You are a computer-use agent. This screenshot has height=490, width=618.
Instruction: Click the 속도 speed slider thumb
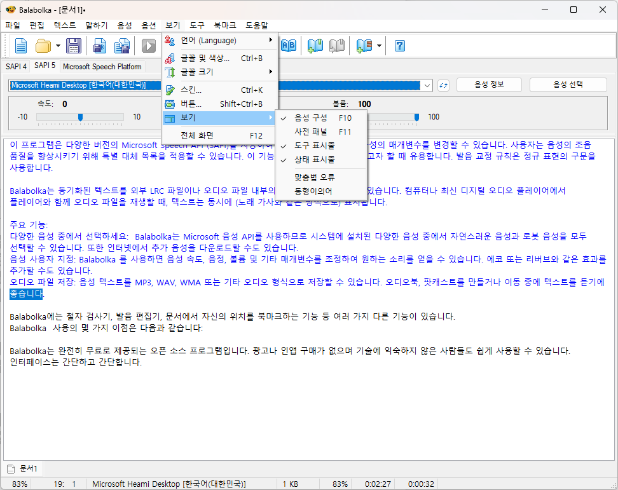(80, 117)
